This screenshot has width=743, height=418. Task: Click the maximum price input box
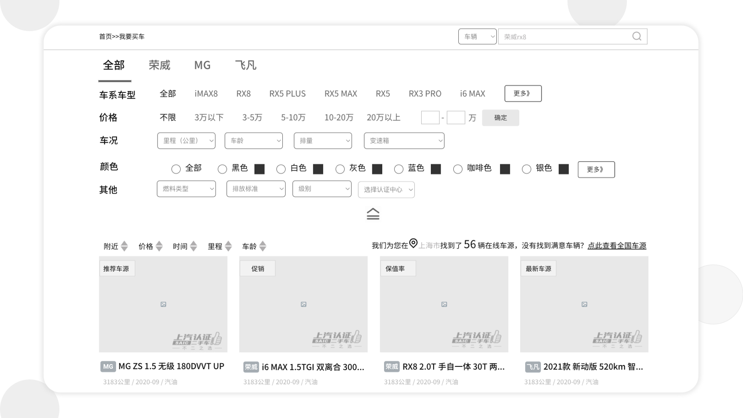click(456, 118)
